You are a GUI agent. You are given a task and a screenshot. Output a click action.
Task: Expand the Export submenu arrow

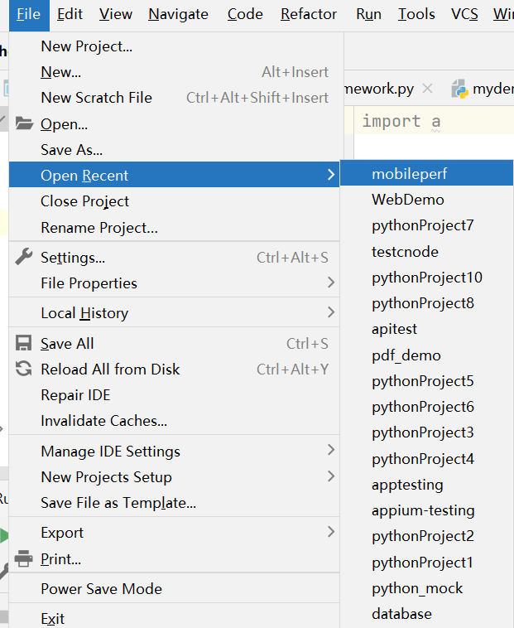pyautogui.click(x=331, y=531)
